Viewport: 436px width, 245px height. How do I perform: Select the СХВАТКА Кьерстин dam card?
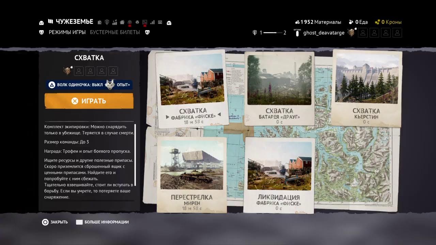point(366,88)
